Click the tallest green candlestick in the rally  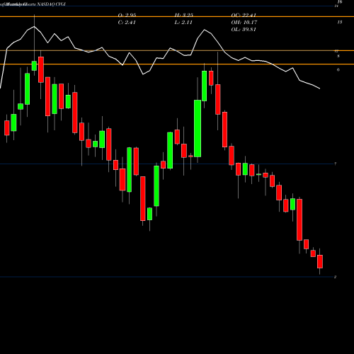coord(198,128)
